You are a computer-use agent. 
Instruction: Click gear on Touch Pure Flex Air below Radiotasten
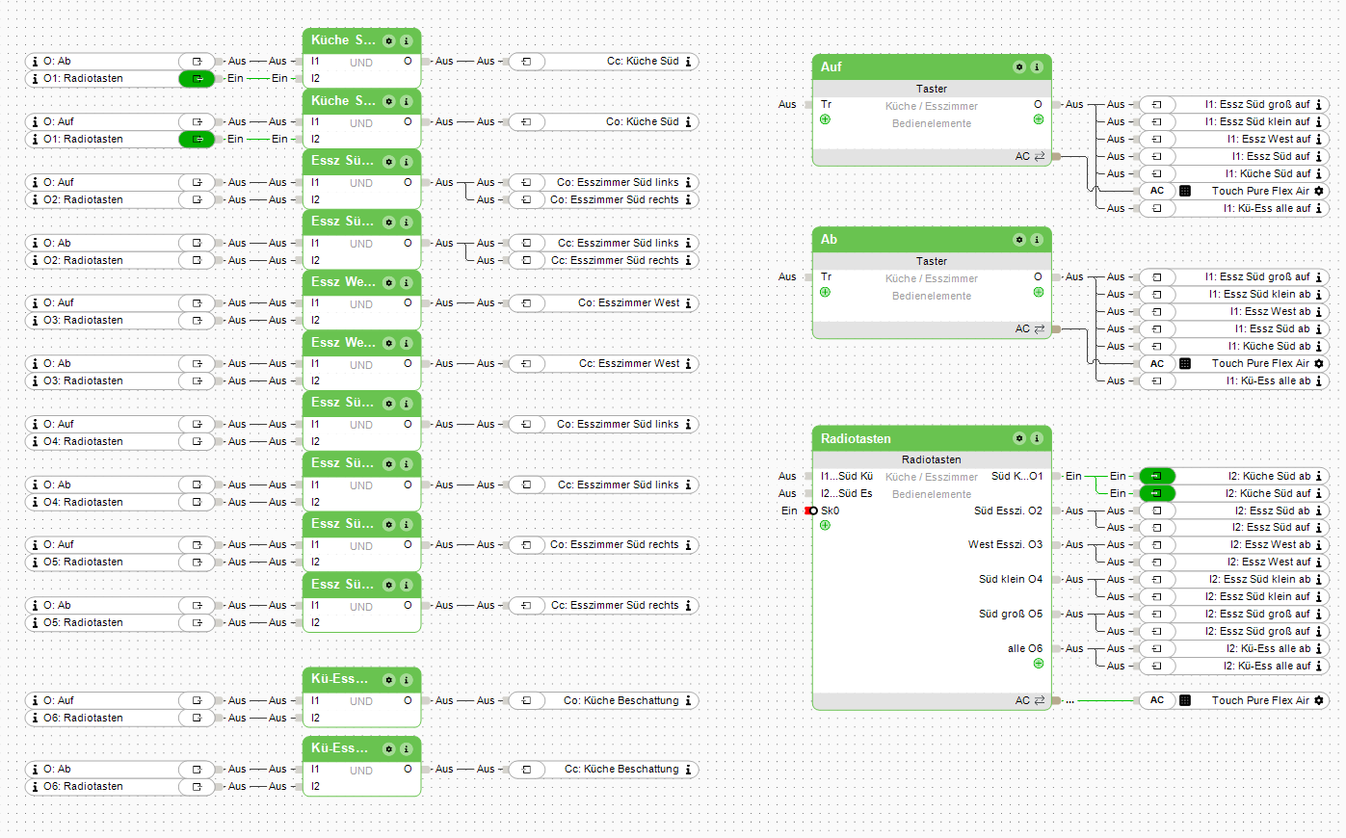click(1319, 701)
